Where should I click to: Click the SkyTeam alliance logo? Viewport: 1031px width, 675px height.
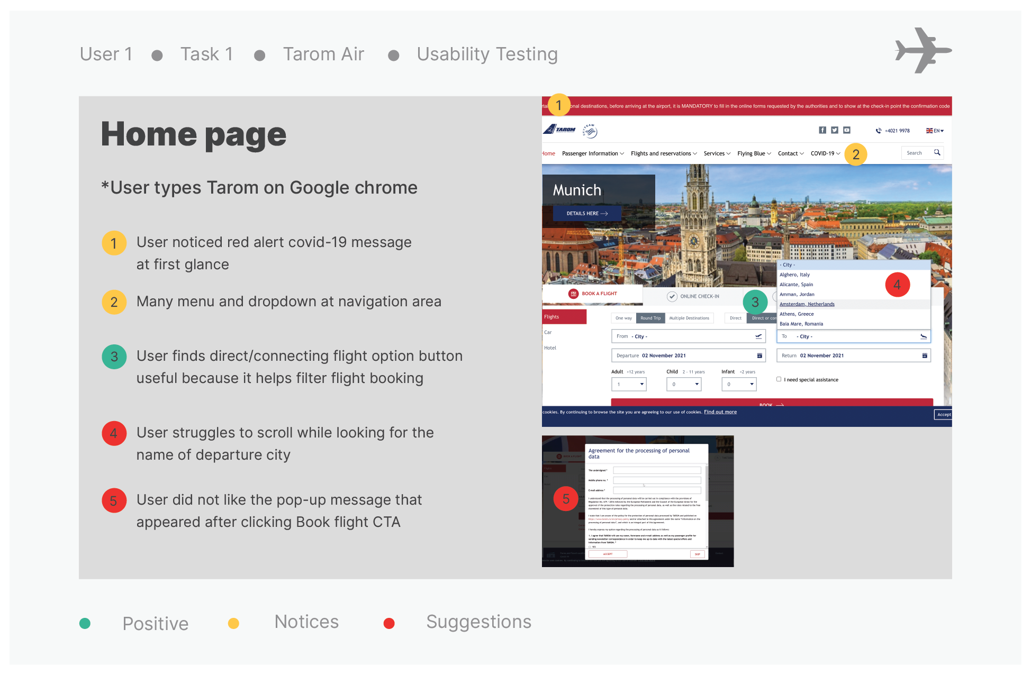(x=590, y=131)
